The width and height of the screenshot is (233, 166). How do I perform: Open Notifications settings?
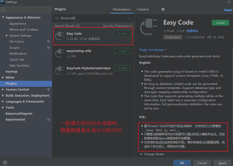click(x=18, y=54)
